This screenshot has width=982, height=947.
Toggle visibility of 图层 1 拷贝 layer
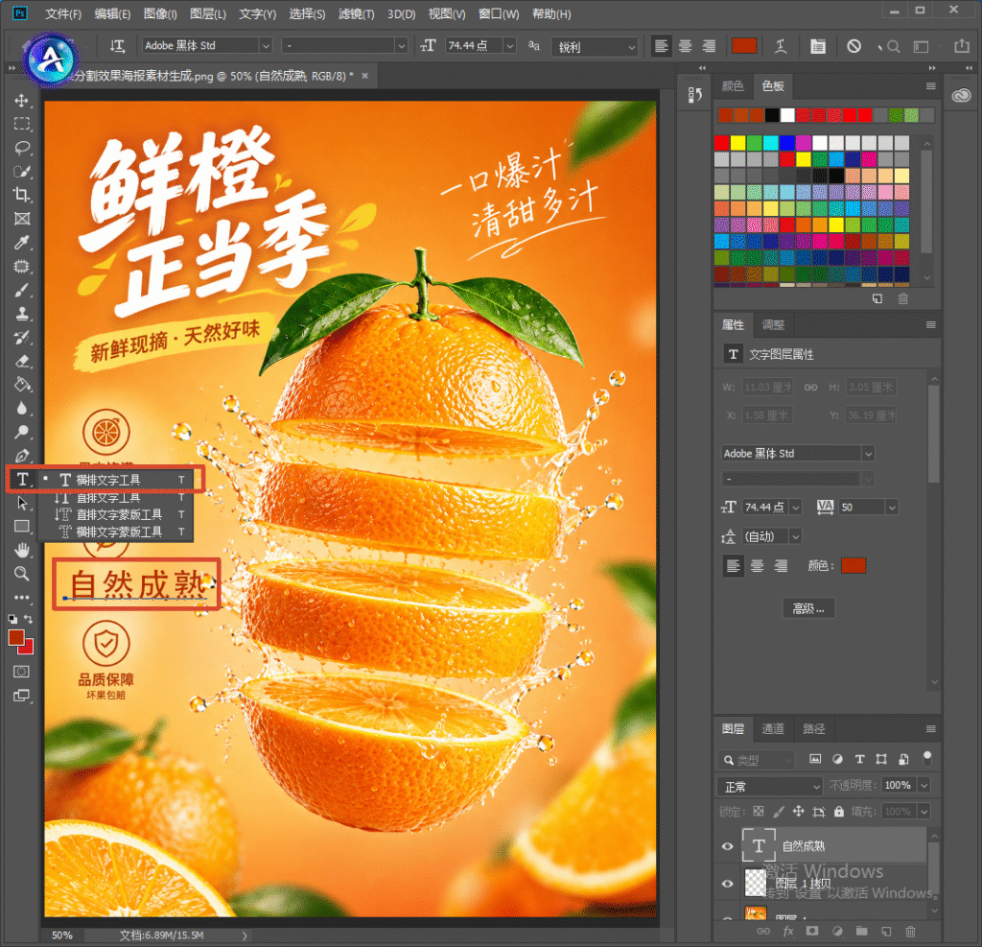click(727, 884)
